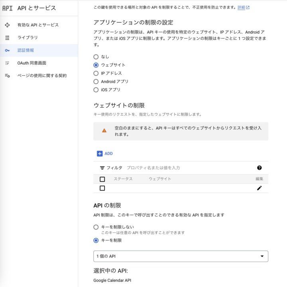Select the Android アプリ radio button
Screen dimensions: 287x287
pyautogui.click(x=96, y=81)
